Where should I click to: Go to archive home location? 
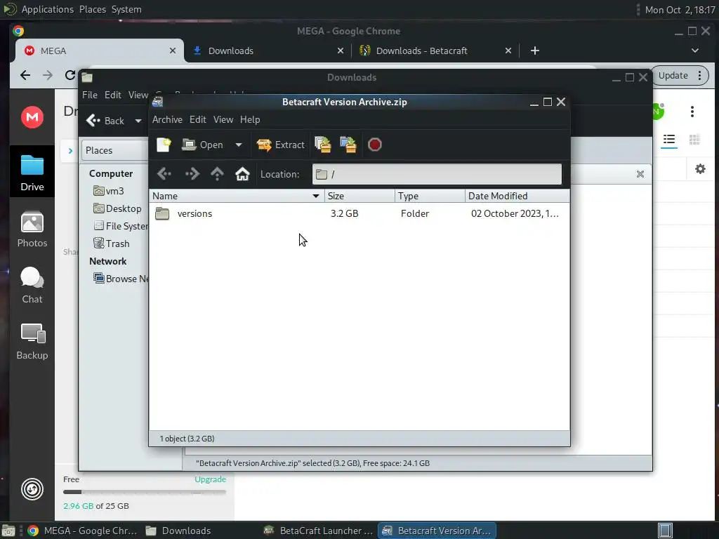pyautogui.click(x=242, y=174)
